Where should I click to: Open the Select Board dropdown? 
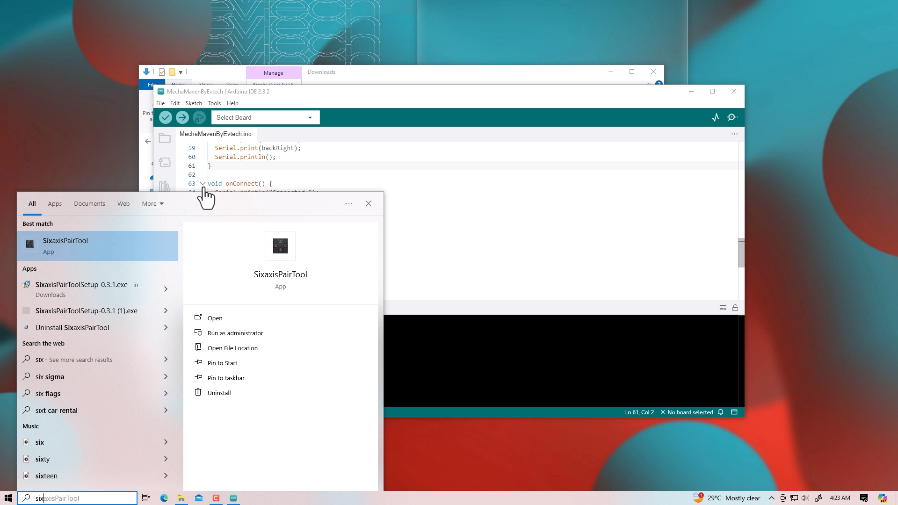pos(265,117)
